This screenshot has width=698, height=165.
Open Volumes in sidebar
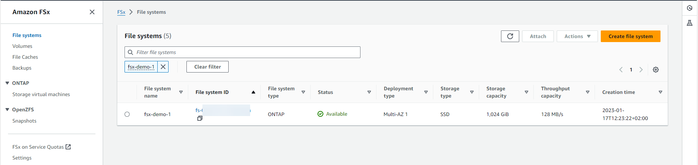point(22,46)
